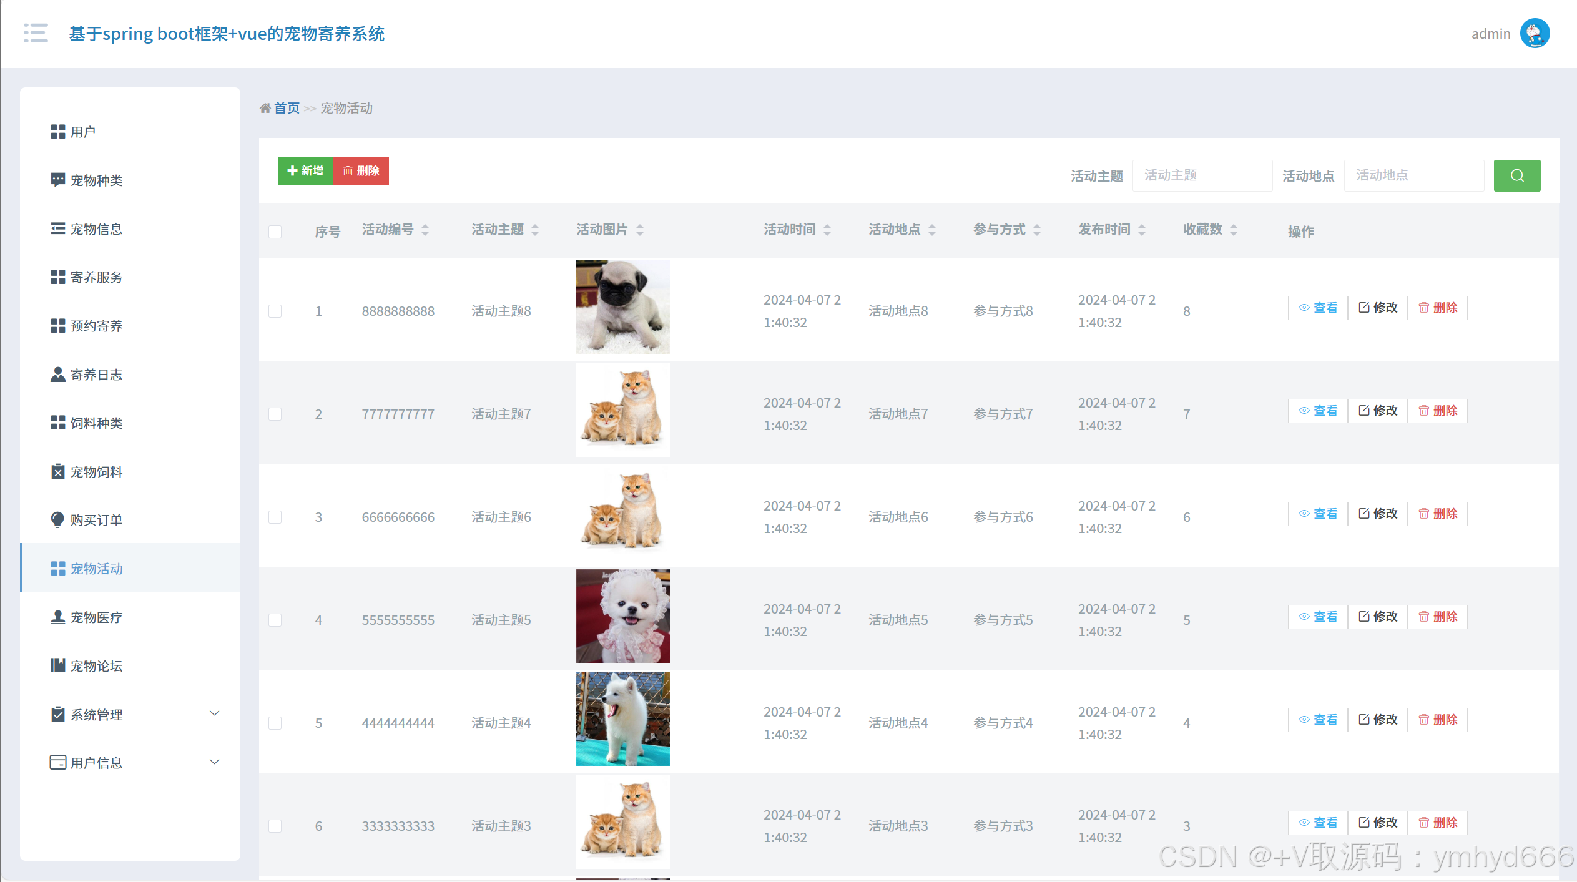Select checkbox for row 活动主题5
Viewport: 1577px width, 882px height.
click(x=275, y=620)
